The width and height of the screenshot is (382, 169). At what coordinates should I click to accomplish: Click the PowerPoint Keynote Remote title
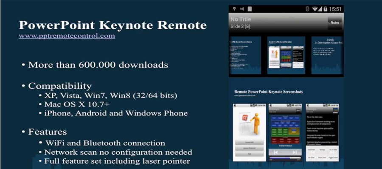tap(113, 25)
